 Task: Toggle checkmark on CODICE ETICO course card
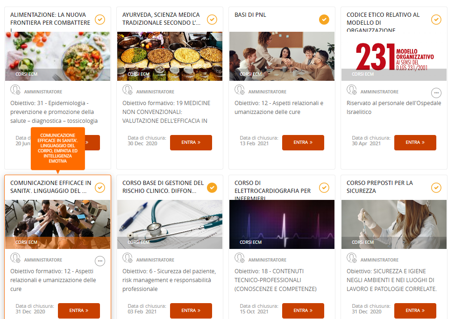[436, 20]
